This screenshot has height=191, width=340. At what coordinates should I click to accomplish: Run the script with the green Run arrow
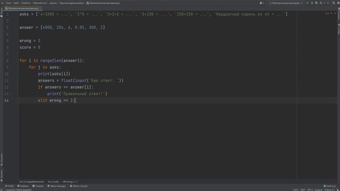pos(307,3)
